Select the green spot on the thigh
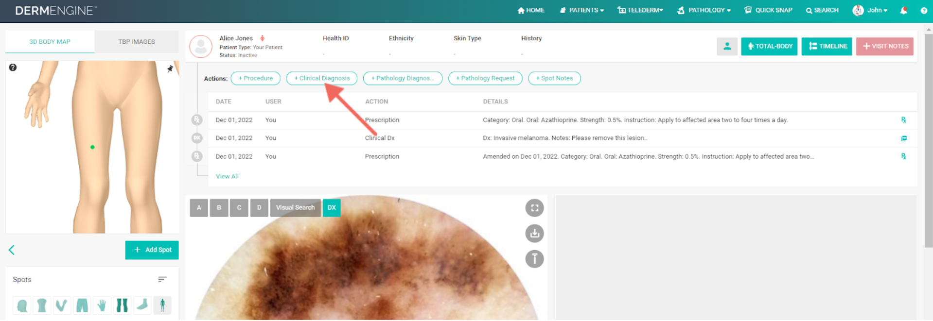This screenshot has height=321, width=933. pos(92,147)
